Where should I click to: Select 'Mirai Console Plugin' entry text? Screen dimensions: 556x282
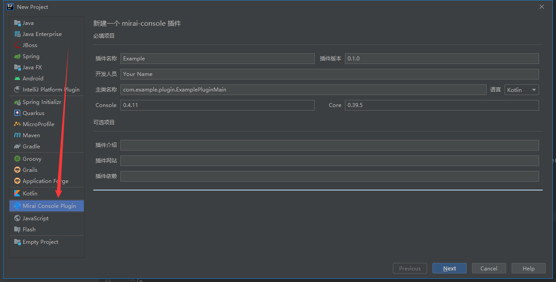click(49, 206)
